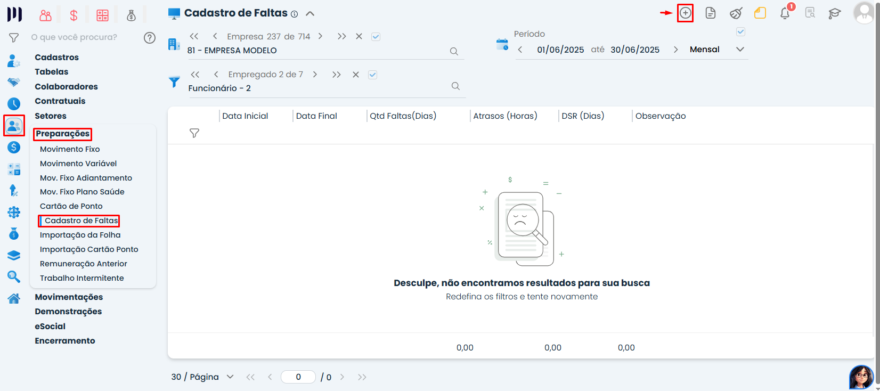Viewport: 880px width, 391px height.
Task: Click the dollar sign icon in the top bar
Action: tap(74, 15)
